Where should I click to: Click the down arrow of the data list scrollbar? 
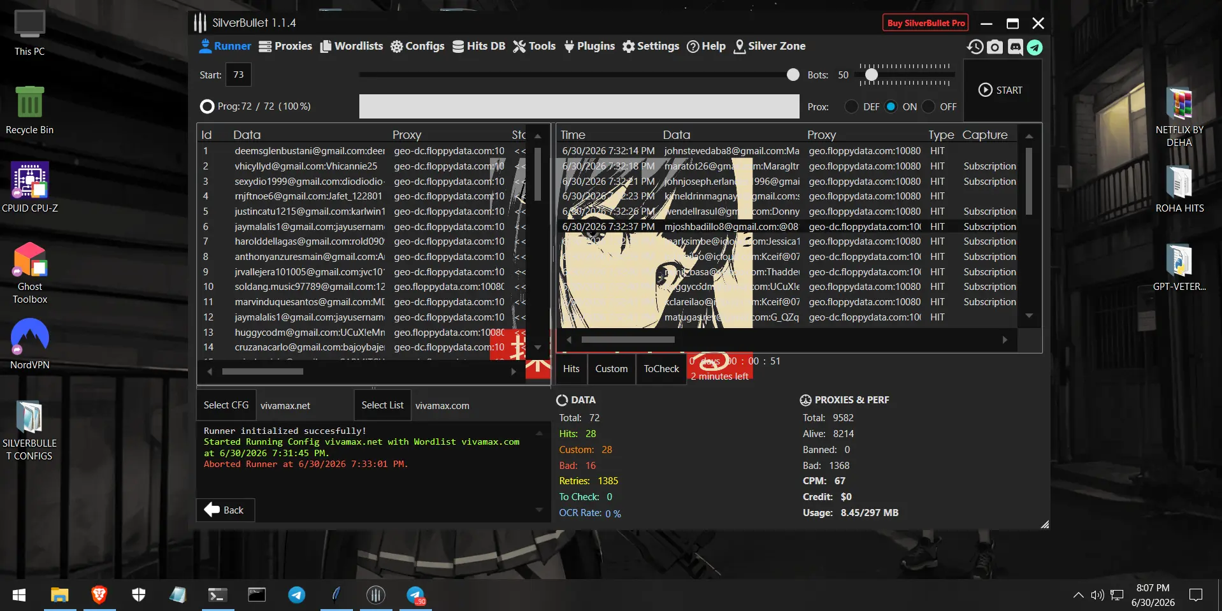click(x=538, y=347)
